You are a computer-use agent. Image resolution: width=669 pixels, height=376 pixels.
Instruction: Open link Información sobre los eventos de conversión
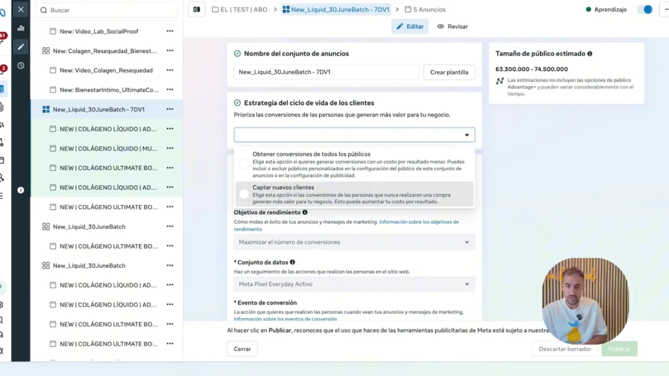pyautogui.click(x=285, y=319)
